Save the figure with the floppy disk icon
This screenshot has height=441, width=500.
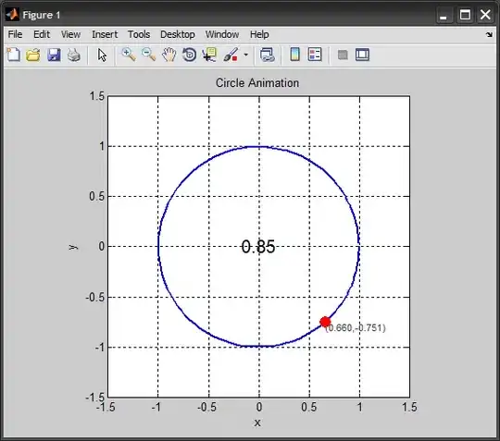[54, 55]
